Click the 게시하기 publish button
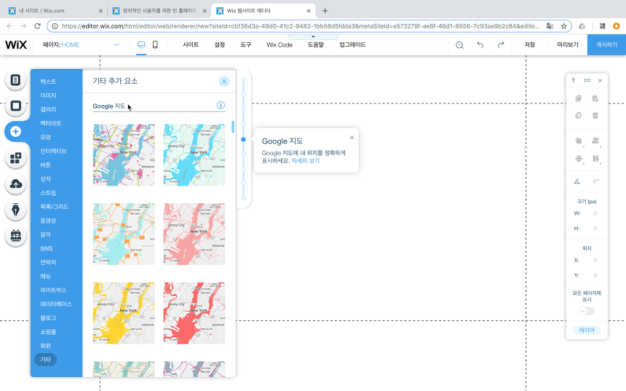 point(606,44)
